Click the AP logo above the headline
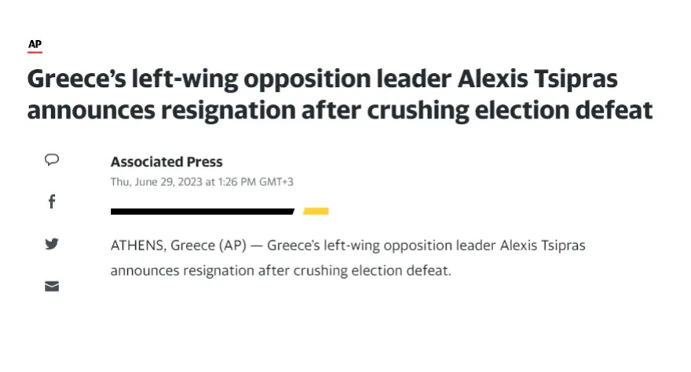 pyautogui.click(x=35, y=44)
